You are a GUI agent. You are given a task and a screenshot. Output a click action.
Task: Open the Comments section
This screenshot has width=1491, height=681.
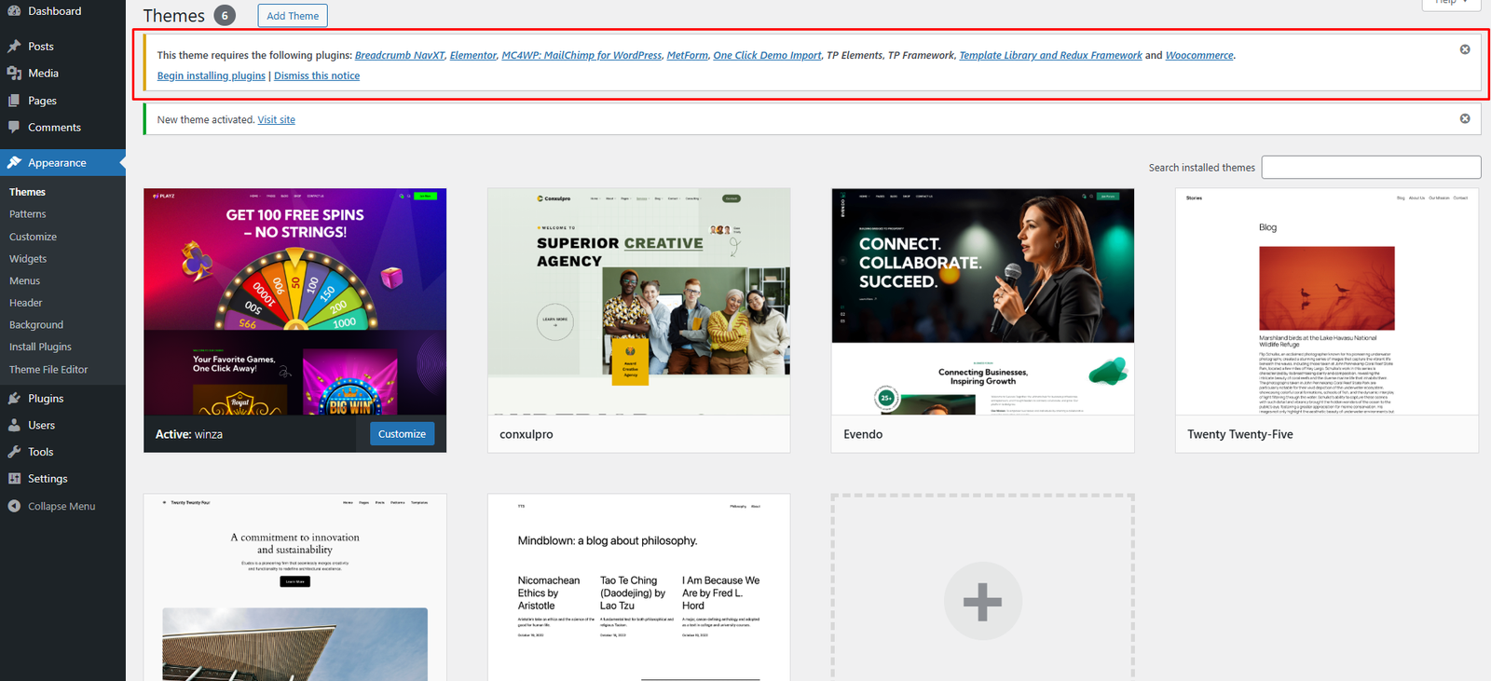[x=62, y=128]
